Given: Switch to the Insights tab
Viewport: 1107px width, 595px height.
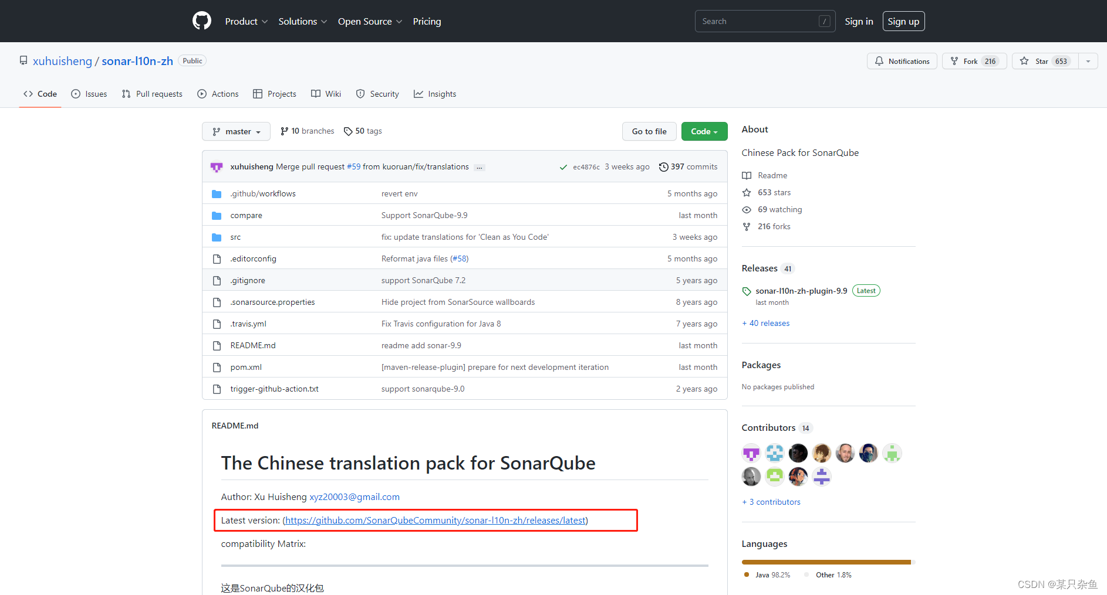Looking at the screenshot, I should pyautogui.click(x=435, y=94).
